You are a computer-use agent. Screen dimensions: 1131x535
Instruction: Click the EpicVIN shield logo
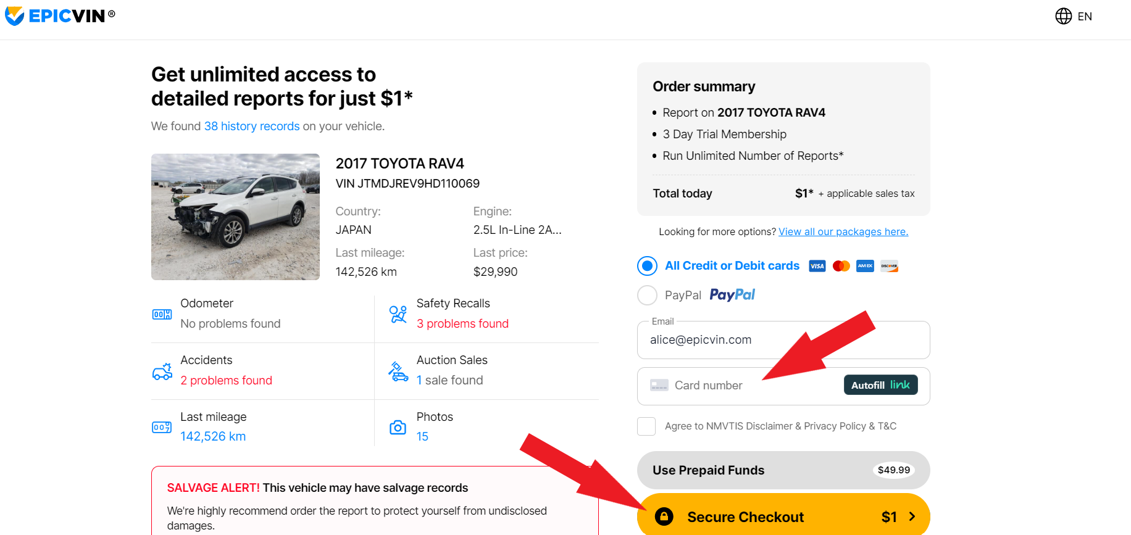point(14,16)
